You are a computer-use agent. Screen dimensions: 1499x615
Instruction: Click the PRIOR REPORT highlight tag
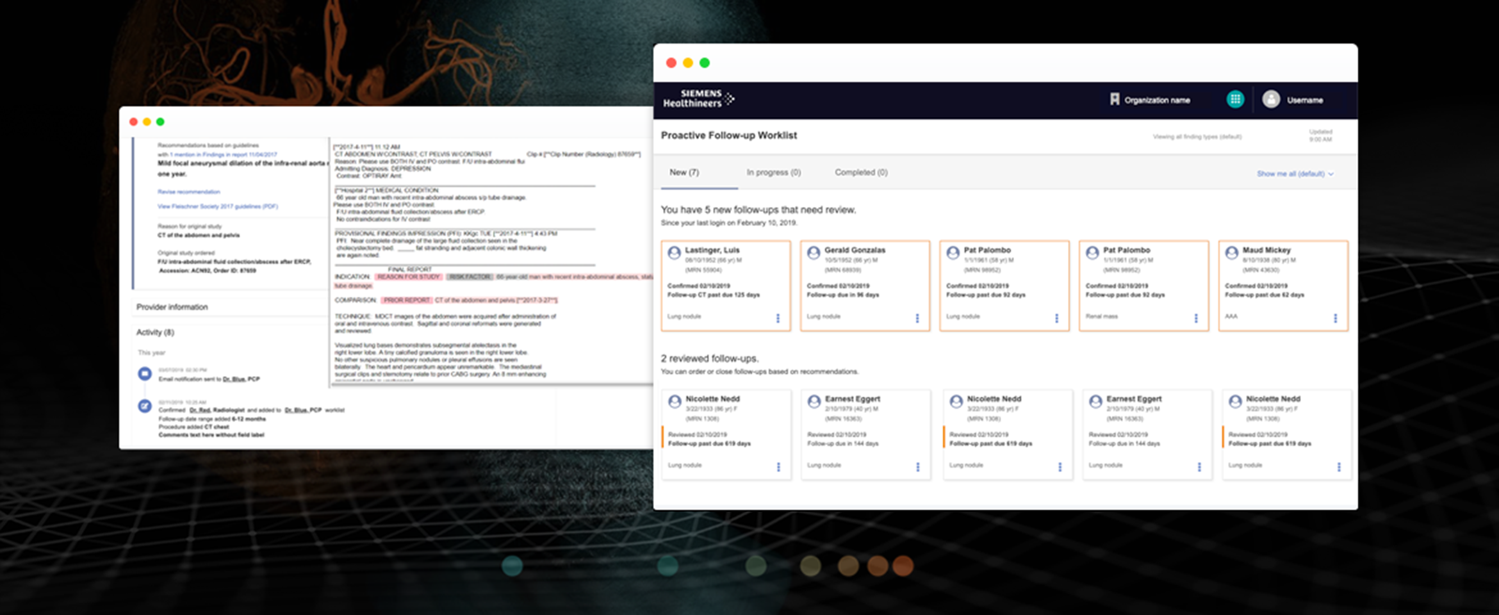click(x=407, y=300)
